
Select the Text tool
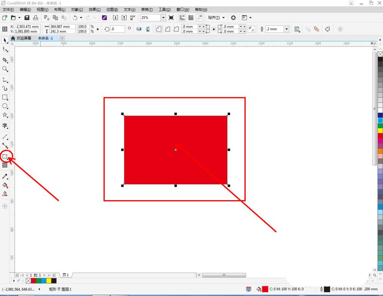(x=5, y=127)
